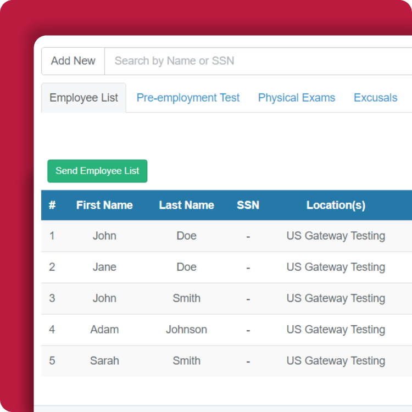Open the Physical Exams tab
The image size is (412, 412).
pos(297,98)
